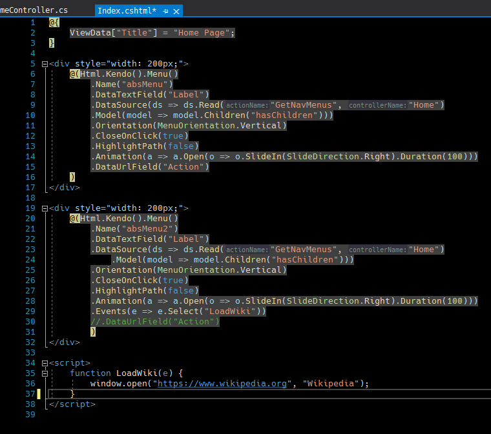The height and width of the screenshot is (434, 491).
Task: Pin the Index.cshtml tab
Action: (x=166, y=11)
